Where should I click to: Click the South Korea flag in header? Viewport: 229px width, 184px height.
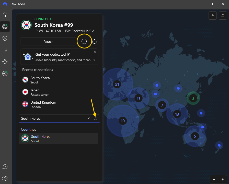26,25
